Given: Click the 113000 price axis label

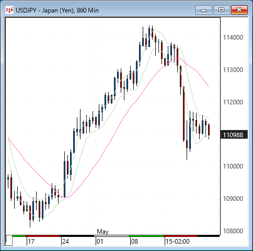Looking at the screenshot, I should pyautogui.click(x=233, y=70).
